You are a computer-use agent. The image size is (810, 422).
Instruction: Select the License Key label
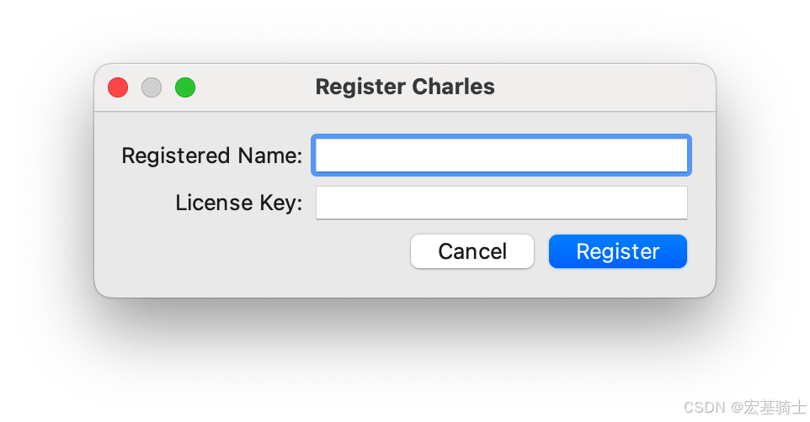[x=238, y=203]
